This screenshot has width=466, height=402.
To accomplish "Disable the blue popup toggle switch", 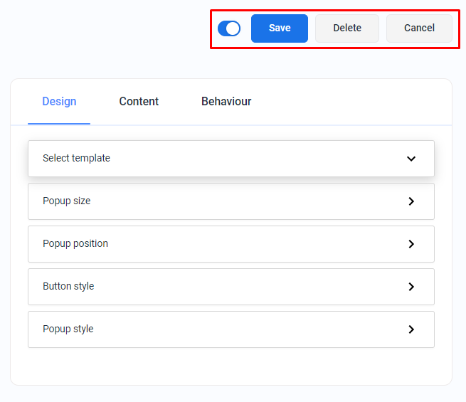I will tap(229, 28).
